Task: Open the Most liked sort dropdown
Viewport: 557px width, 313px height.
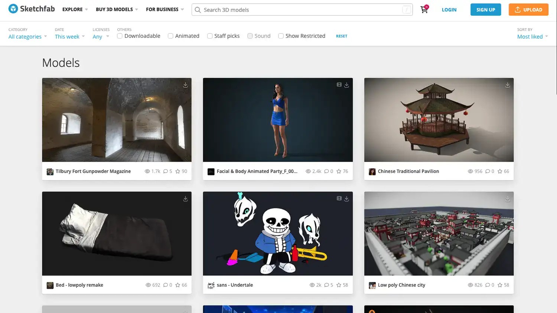Action: pos(532,36)
